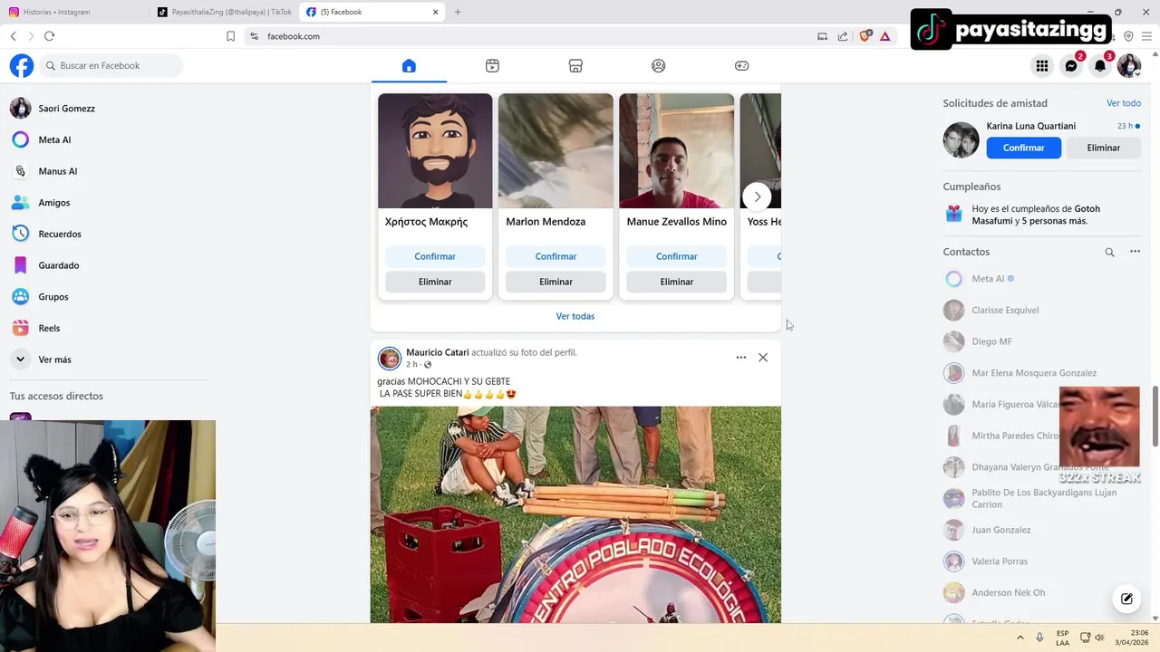1160x652 pixels.
Task: Open Manue Zevallos Mino photo thumbnail
Action: click(x=676, y=150)
